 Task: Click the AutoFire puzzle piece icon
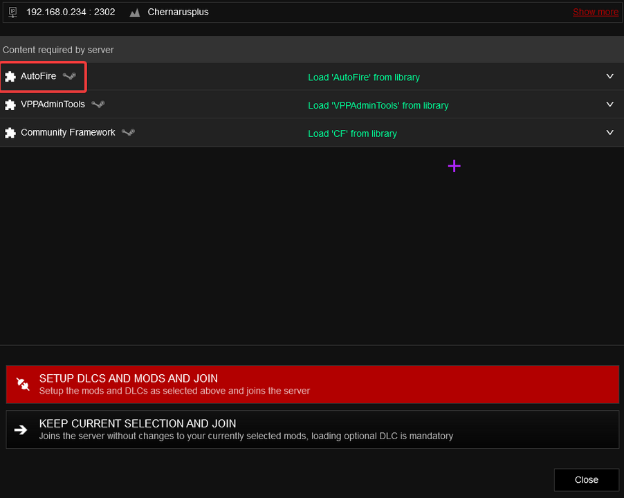point(10,76)
